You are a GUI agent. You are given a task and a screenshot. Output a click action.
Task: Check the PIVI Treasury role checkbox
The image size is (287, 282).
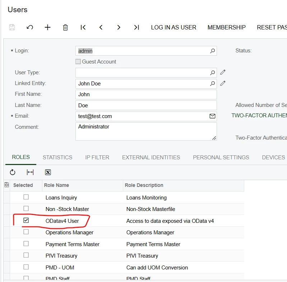[x=26, y=255]
